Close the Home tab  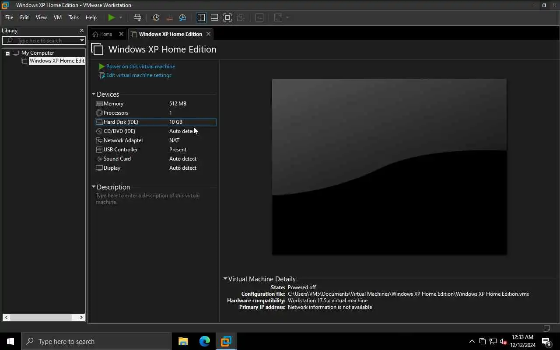121,34
